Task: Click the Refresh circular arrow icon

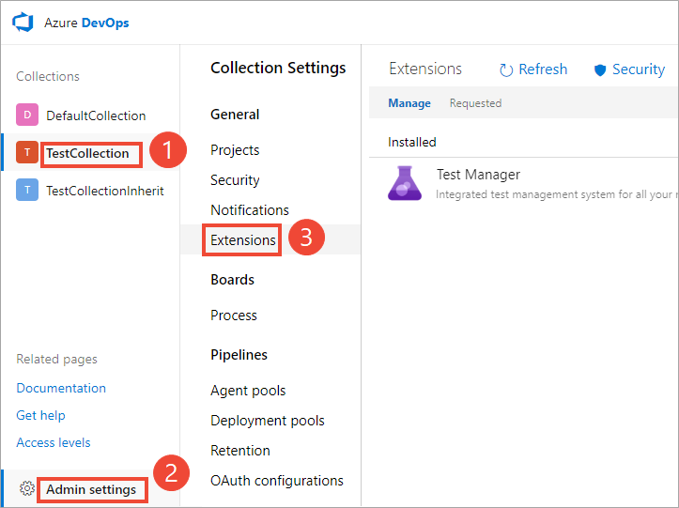Action: pos(506,69)
